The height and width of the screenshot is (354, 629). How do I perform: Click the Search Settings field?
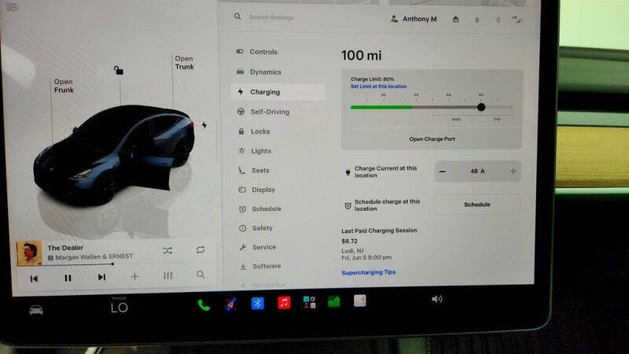pyautogui.click(x=271, y=17)
